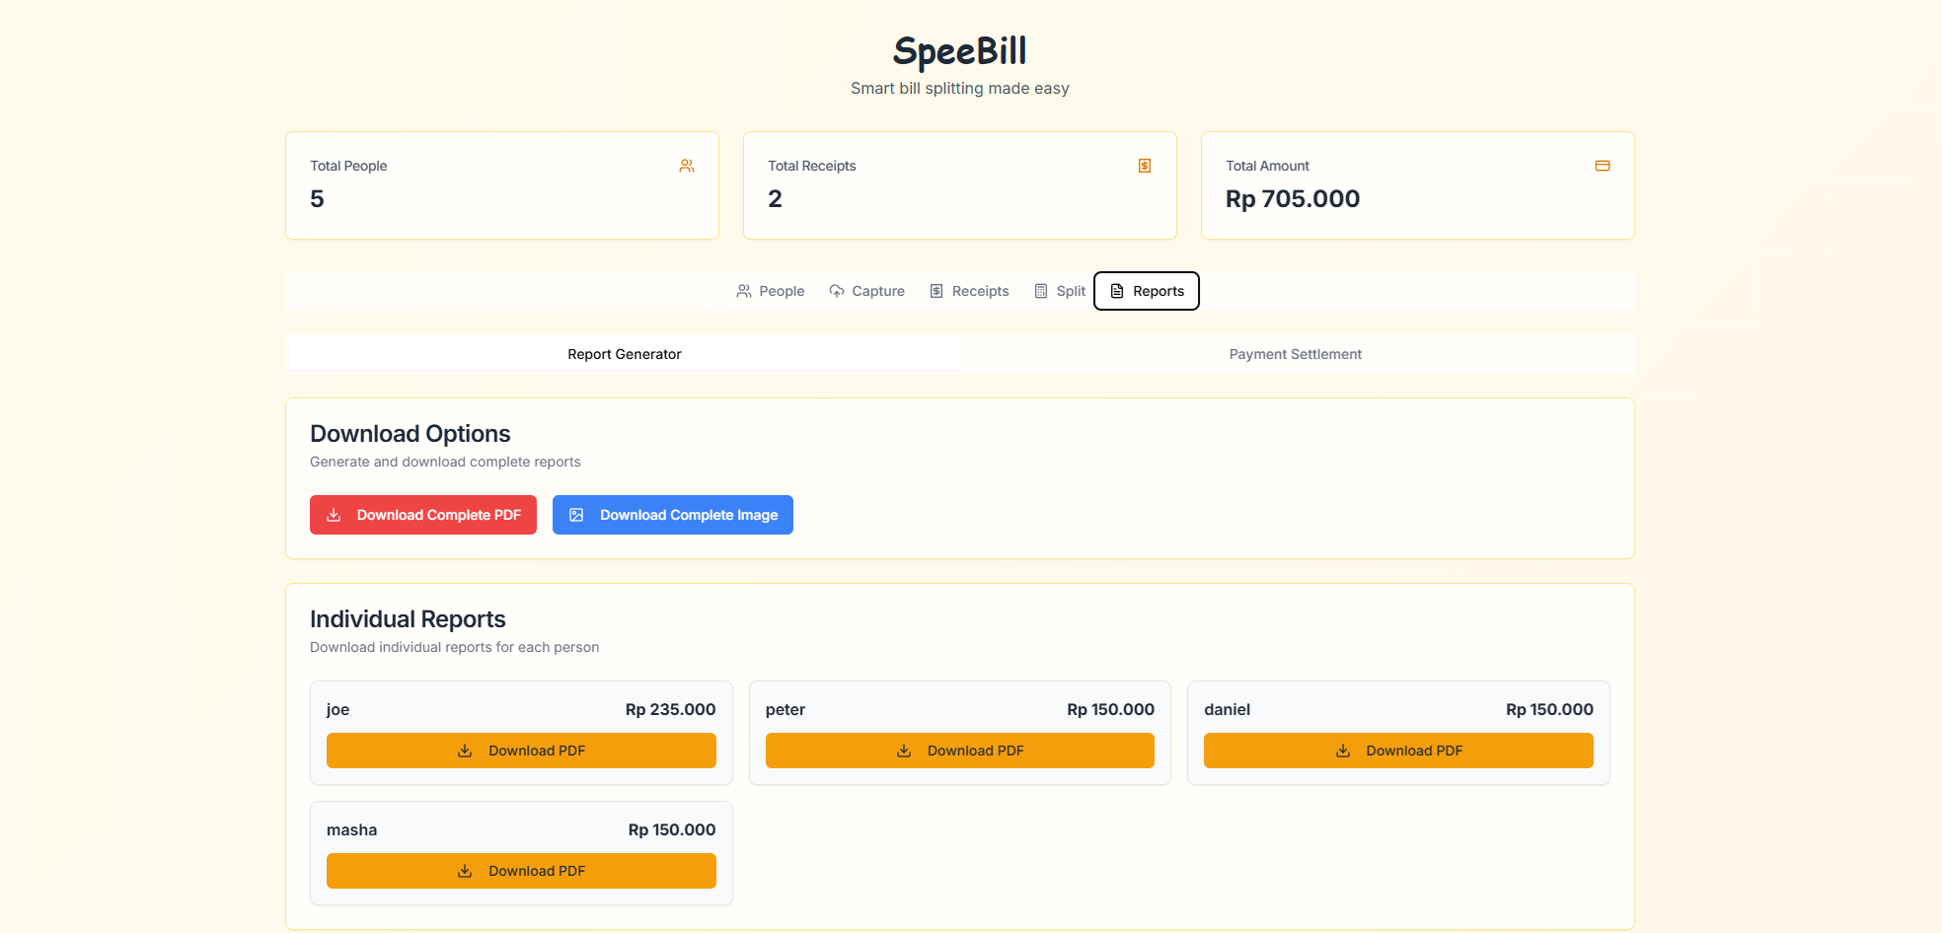Switch to the Capture tab
This screenshot has width=1942, height=933.
867,291
